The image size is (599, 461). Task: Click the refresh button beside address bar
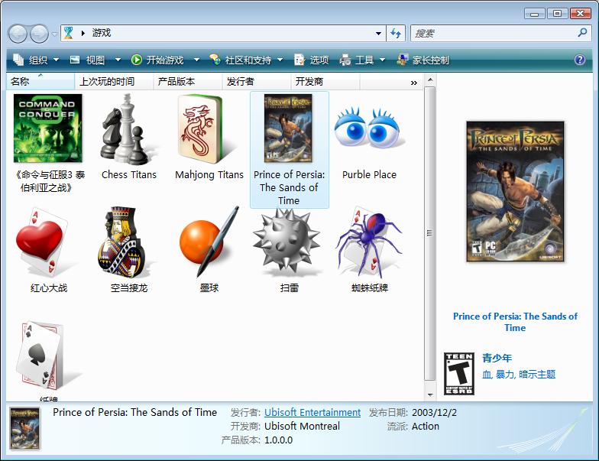[396, 34]
